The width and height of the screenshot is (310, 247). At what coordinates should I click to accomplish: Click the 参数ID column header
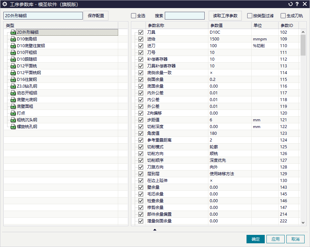289,26
